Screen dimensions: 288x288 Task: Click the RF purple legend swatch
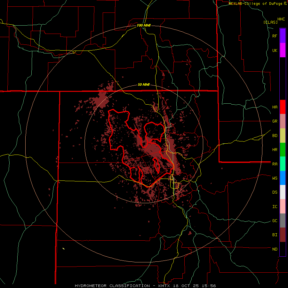point(283,36)
